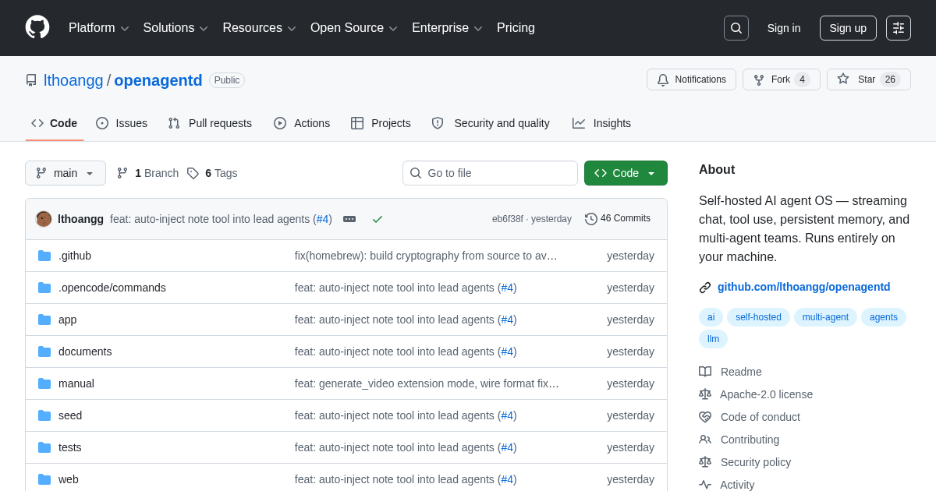Select the ai topic tag

click(711, 317)
